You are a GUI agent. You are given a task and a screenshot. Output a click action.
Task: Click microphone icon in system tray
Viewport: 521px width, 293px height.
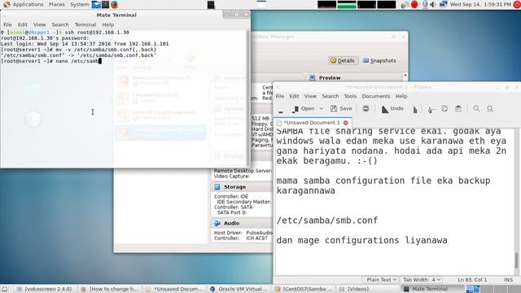(x=425, y=4)
